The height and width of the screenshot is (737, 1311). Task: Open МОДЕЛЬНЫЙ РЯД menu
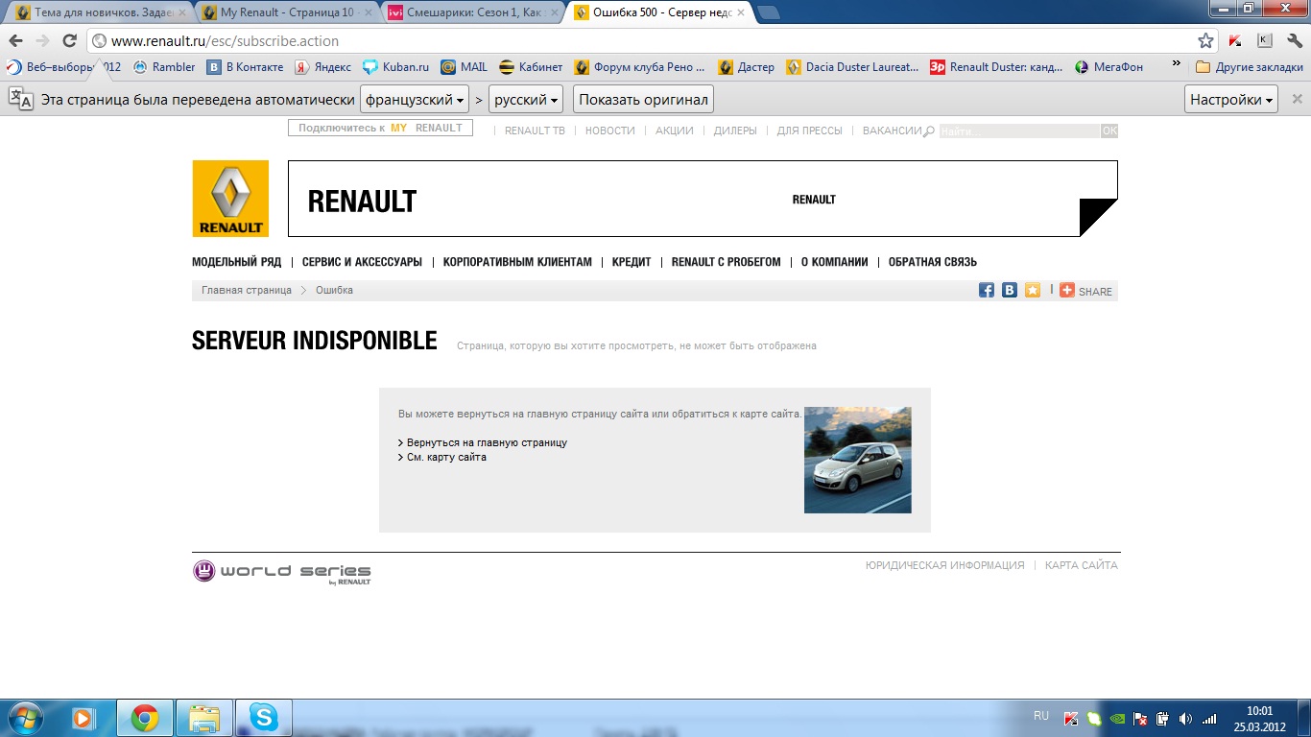point(237,262)
